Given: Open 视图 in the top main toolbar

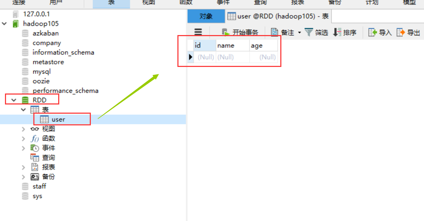Looking at the screenshot, I should click(148, 3).
